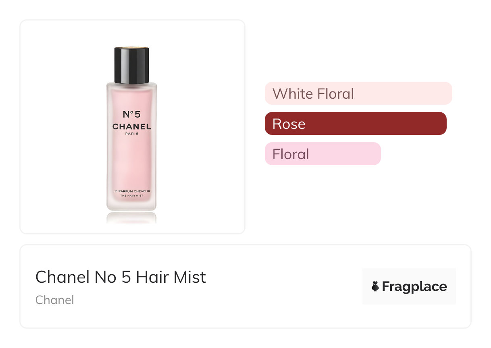This screenshot has height=348, width=491.
Task: Click the PARIS text on the bottle
Action: click(x=132, y=134)
